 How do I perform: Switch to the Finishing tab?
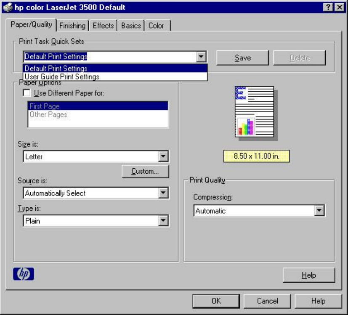click(72, 26)
